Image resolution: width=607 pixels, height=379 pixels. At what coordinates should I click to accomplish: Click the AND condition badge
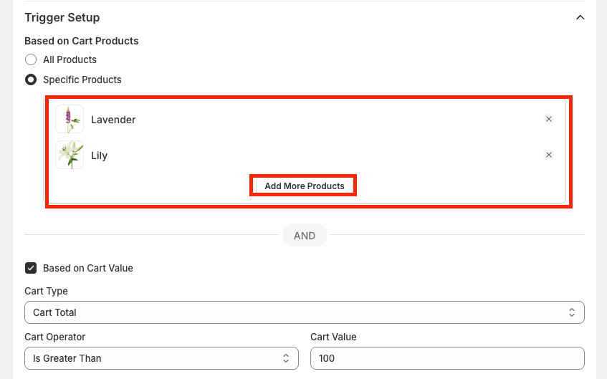[x=305, y=235]
